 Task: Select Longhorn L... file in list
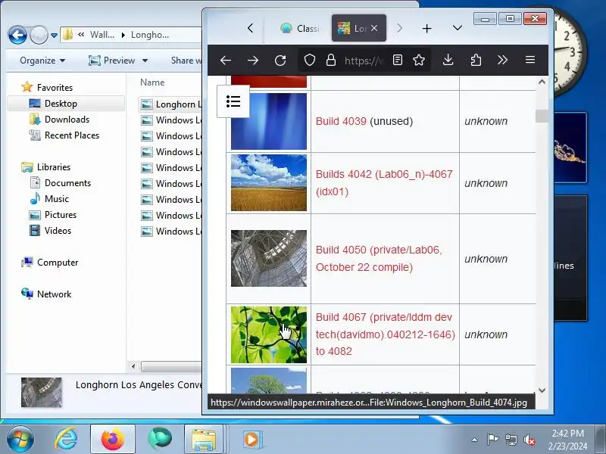tap(171, 104)
